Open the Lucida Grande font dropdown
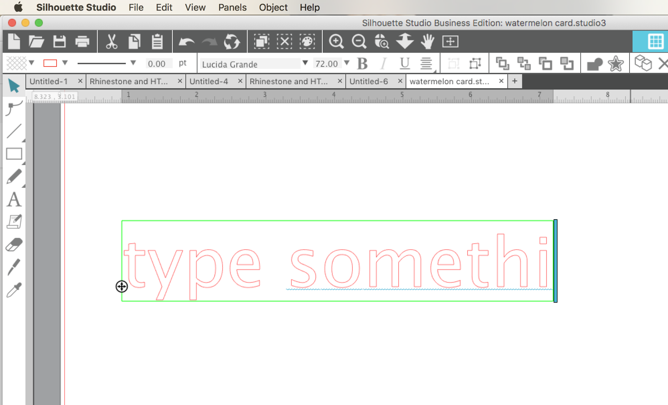668x405 pixels. [305, 63]
